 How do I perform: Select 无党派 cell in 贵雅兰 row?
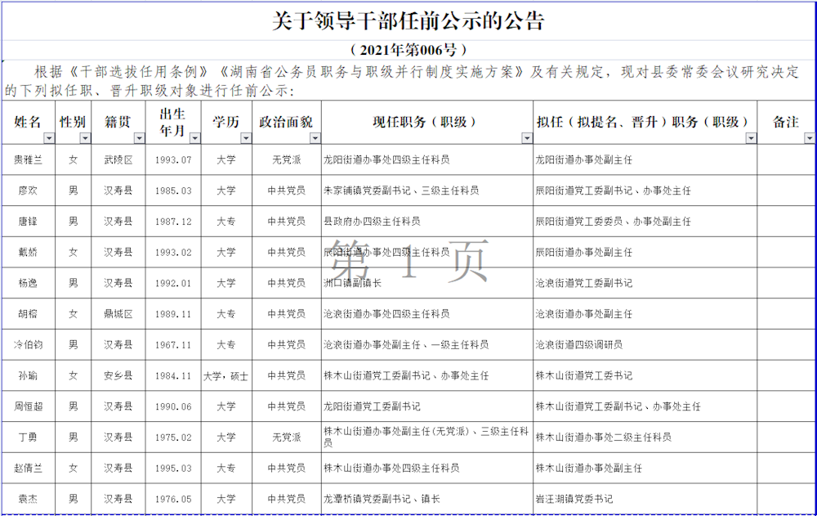coord(287,160)
